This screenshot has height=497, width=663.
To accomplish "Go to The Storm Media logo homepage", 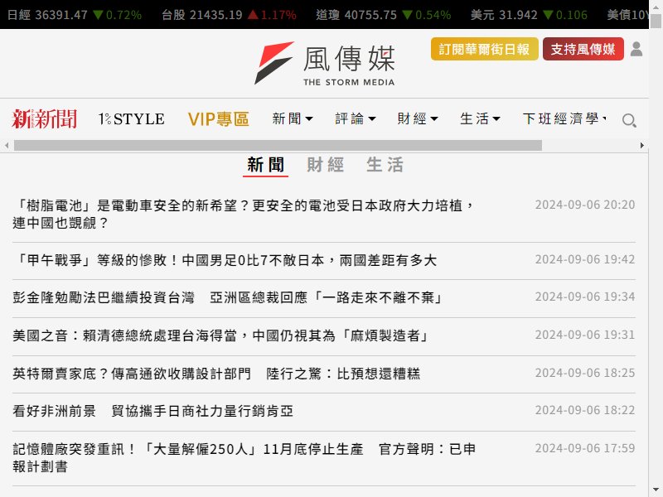I will (x=325, y=63).
